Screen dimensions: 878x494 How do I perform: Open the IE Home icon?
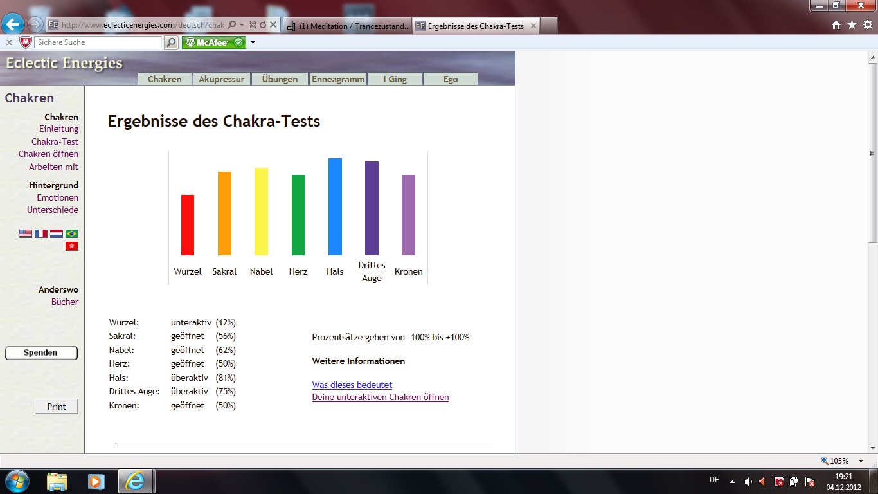click(836, 25)
